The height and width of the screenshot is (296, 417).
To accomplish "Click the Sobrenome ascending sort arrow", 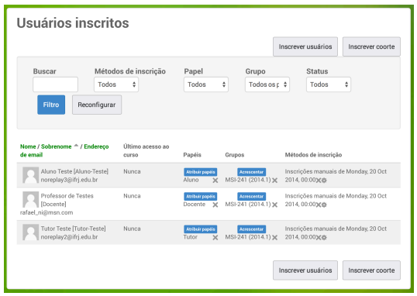I will click(x=76, y=146).
